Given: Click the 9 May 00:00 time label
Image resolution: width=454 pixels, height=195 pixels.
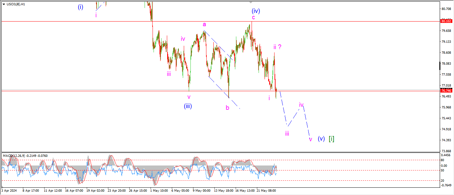Looking at the screenshot, I should point(202,191).
